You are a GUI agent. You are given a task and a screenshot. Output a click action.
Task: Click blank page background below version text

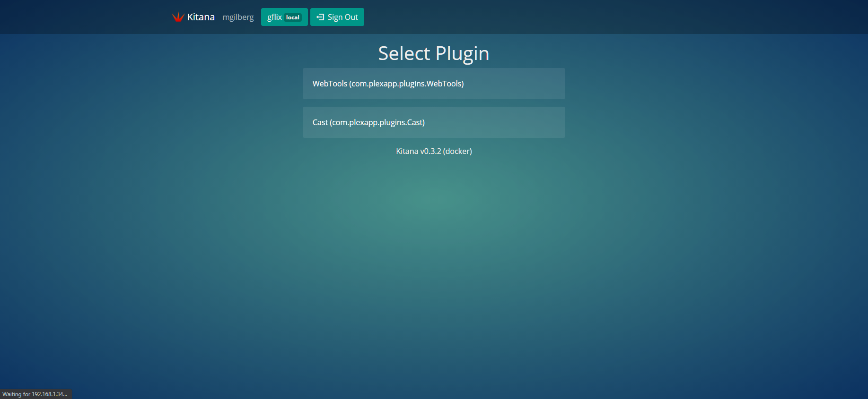tap(433, 260)
